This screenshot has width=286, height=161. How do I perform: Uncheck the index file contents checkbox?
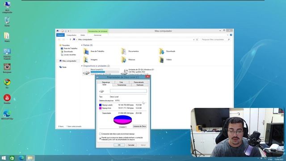100,138
